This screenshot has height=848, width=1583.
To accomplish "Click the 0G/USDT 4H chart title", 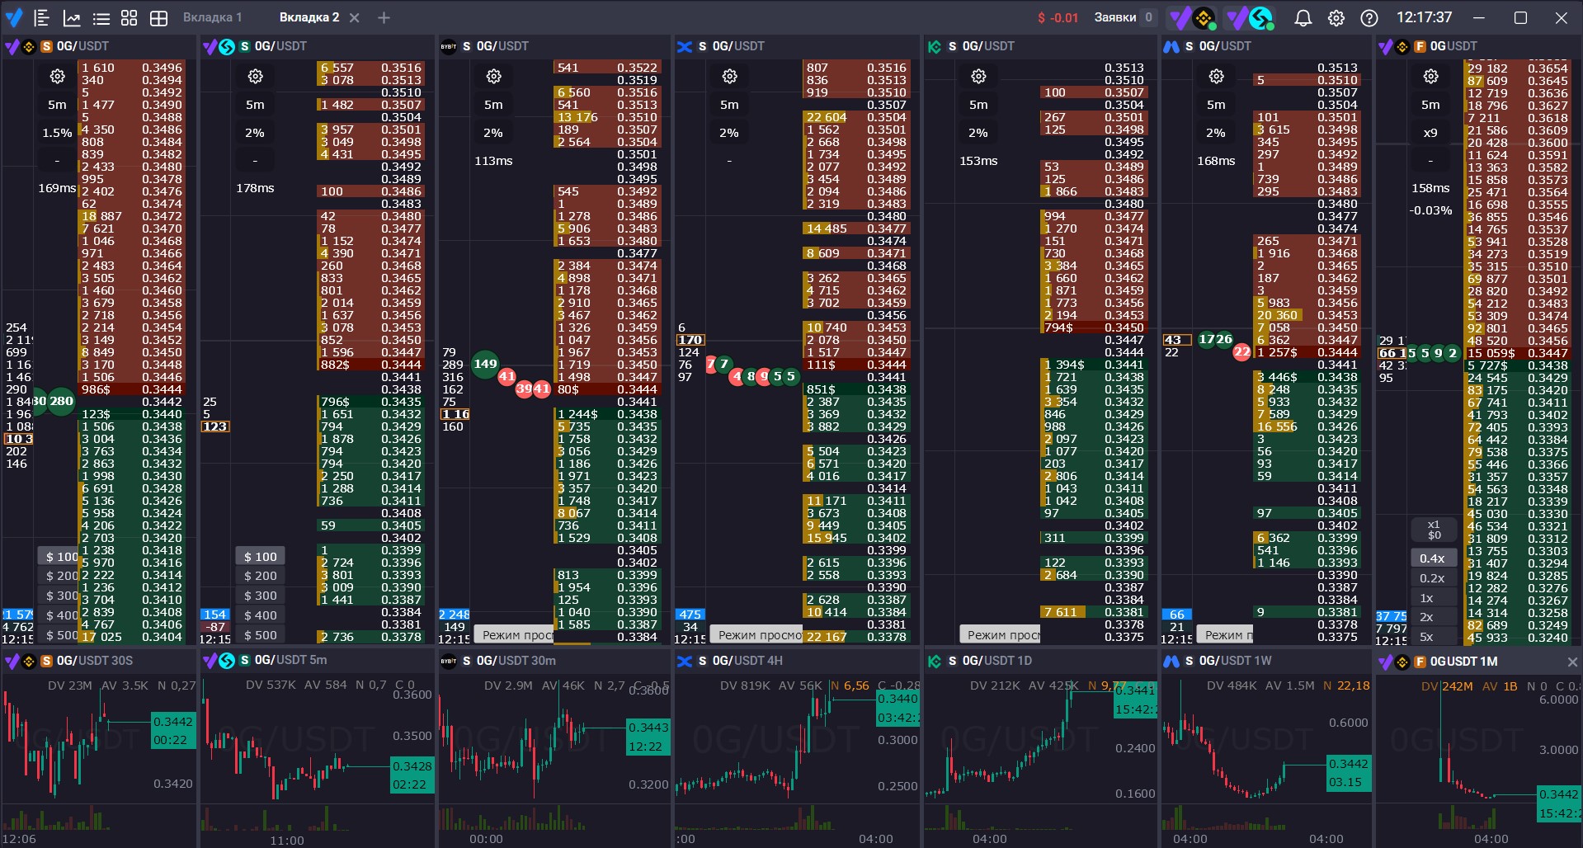I will click(x=747, y=661).
